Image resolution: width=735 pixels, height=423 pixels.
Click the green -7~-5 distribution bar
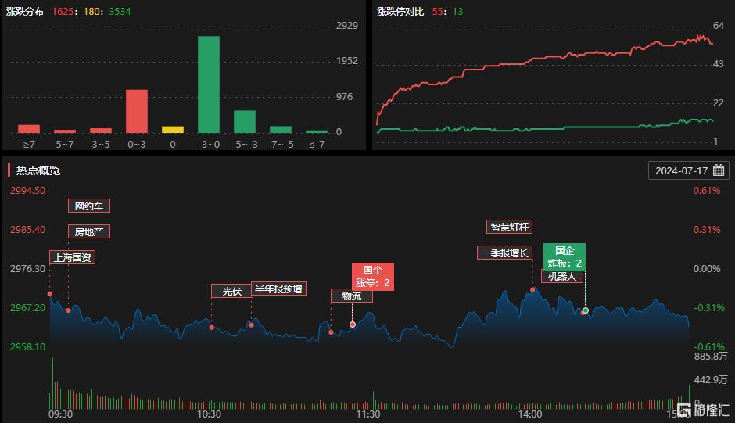coord(280,130)
